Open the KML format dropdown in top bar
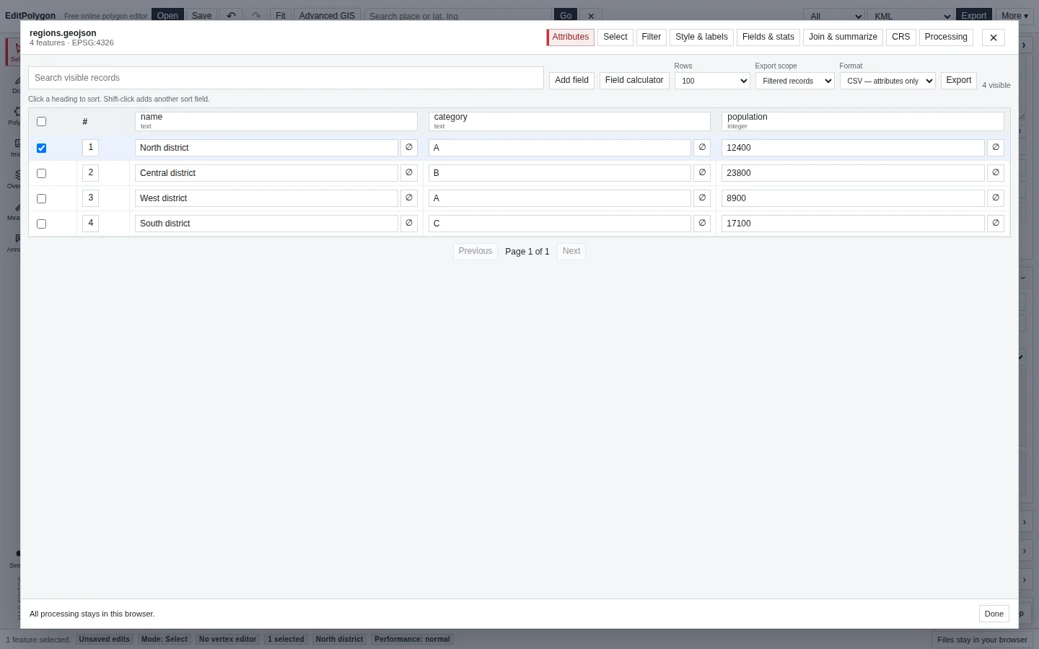 [x=911, y=15]
